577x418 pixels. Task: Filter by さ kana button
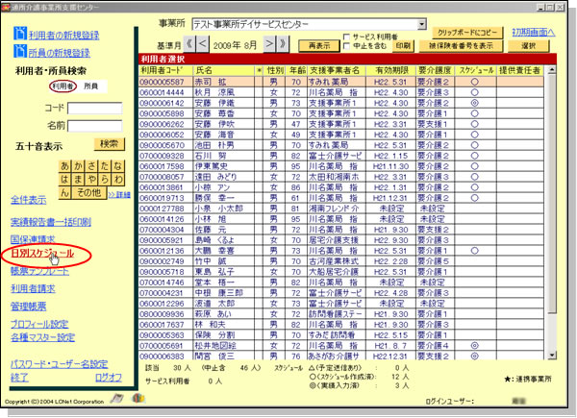(x=91, y=166)
